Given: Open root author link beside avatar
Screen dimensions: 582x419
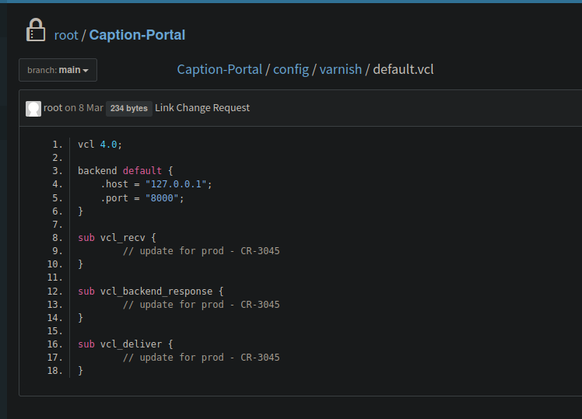Looking at the screenshot, I should [x=53, y=108].
